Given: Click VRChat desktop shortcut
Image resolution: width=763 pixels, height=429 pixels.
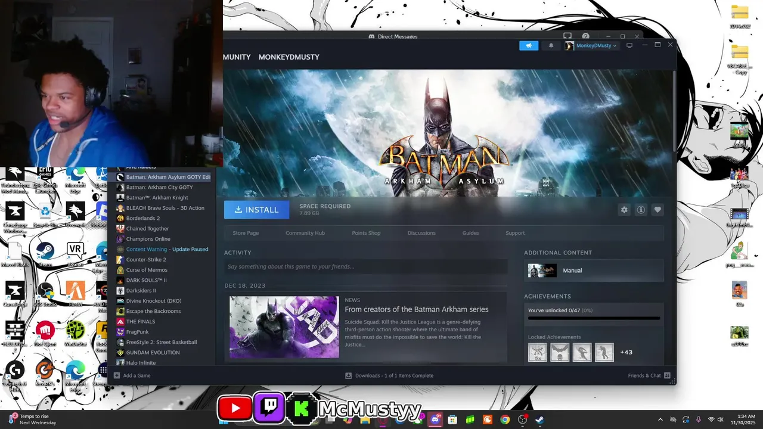Looking at the screenshot, I should tap(75, 253).
